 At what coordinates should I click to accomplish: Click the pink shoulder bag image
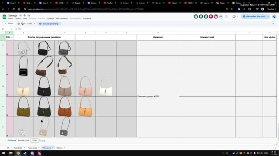pyautogui.click(x=85, y=87)
